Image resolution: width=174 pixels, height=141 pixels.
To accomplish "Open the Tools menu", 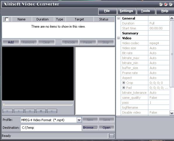I will click(146, 11).
